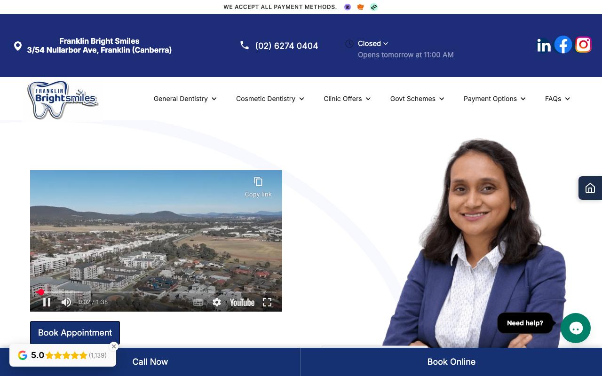Expand the Closed opening hours dropdown
The height and width of the screenshot is (376, 602).
click(x=373, y=44)
